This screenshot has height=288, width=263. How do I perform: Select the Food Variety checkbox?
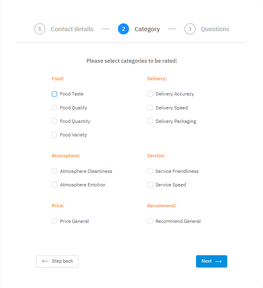pyautogui.click(x=55, y=135)
